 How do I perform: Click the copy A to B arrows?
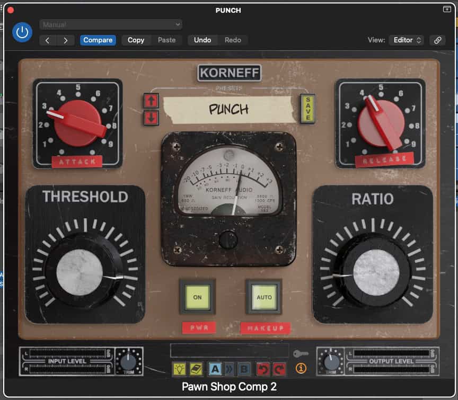pos(230,369)
